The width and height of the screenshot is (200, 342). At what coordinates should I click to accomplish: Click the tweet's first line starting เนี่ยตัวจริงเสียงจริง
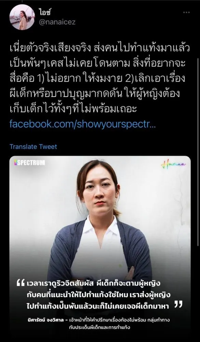[100, 49]
